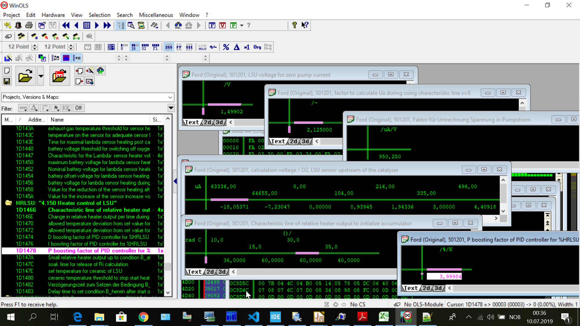580x326 pixels.
Task: Open the Hardware menu
Action: tap(53, 15)
